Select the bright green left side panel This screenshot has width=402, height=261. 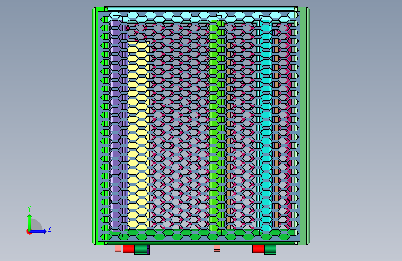click(95, 126)
